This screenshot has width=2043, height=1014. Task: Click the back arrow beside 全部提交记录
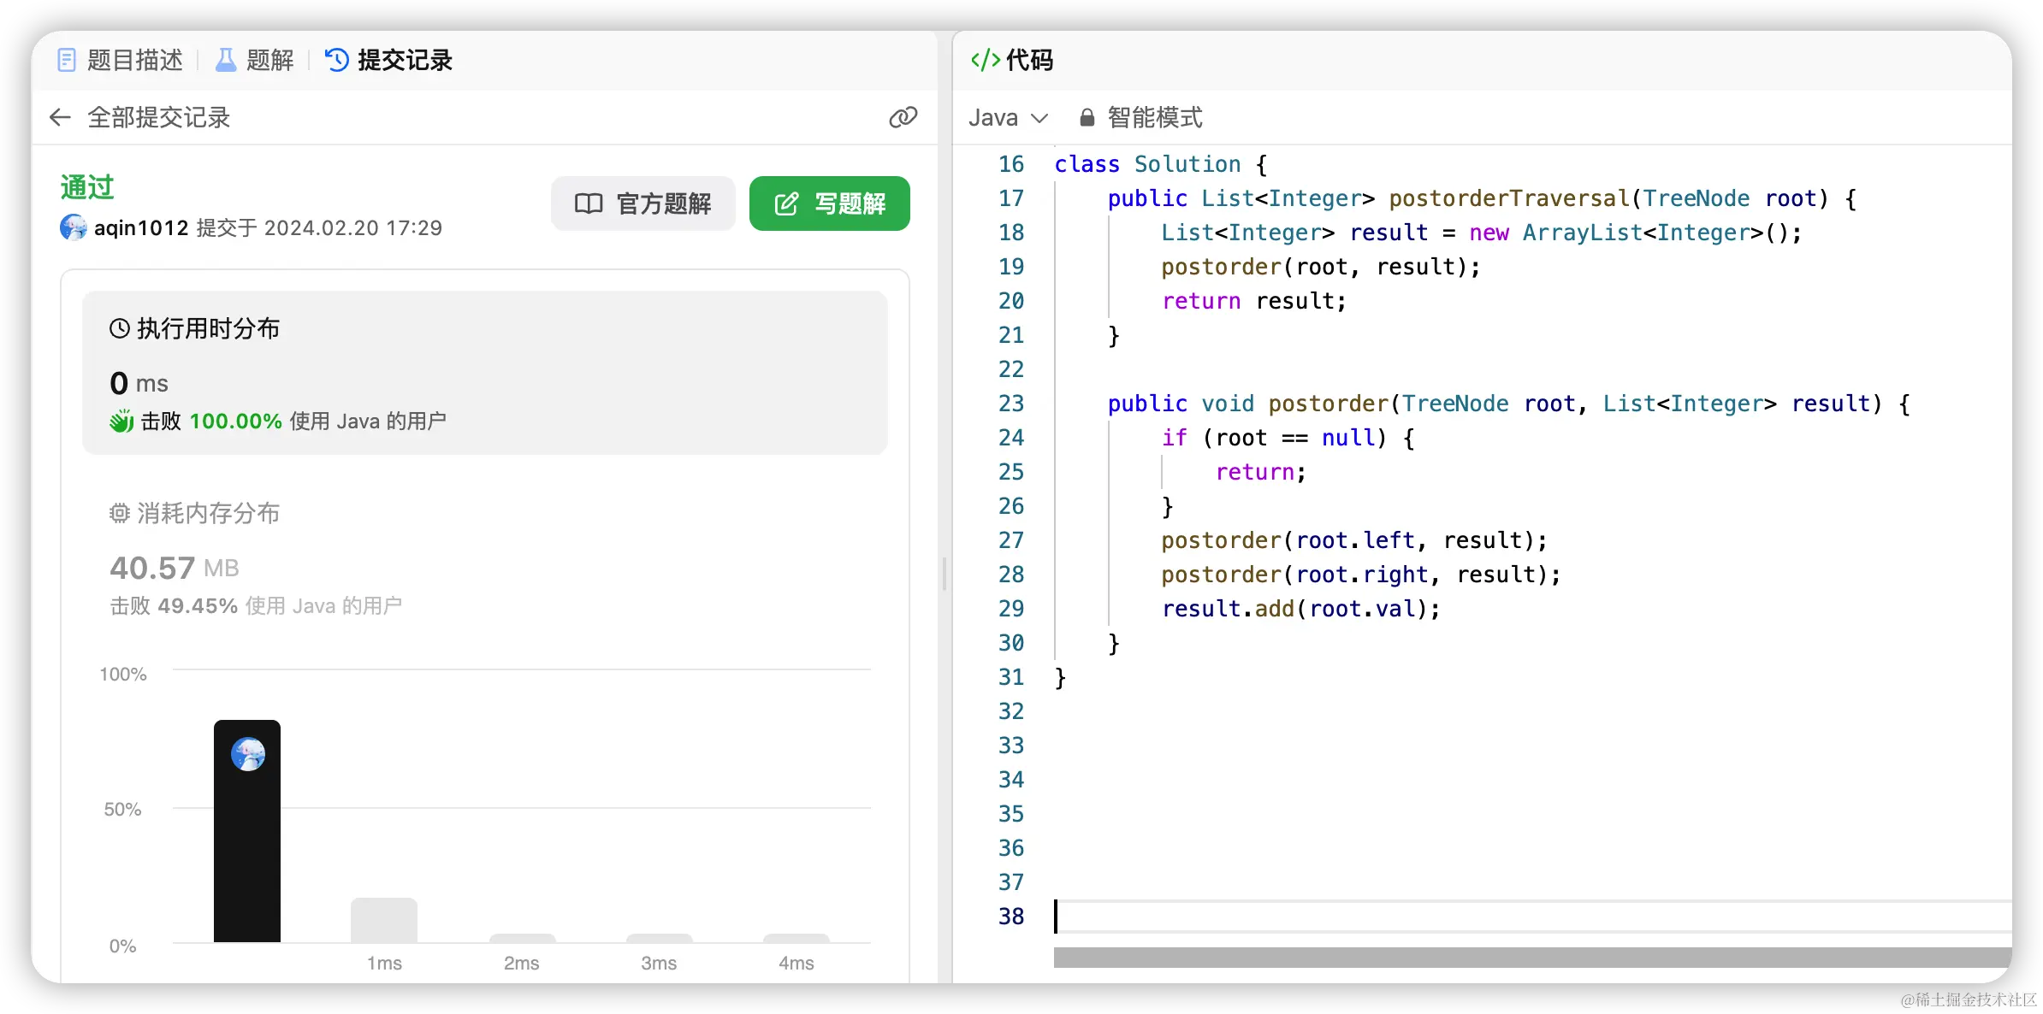point(60,117)
